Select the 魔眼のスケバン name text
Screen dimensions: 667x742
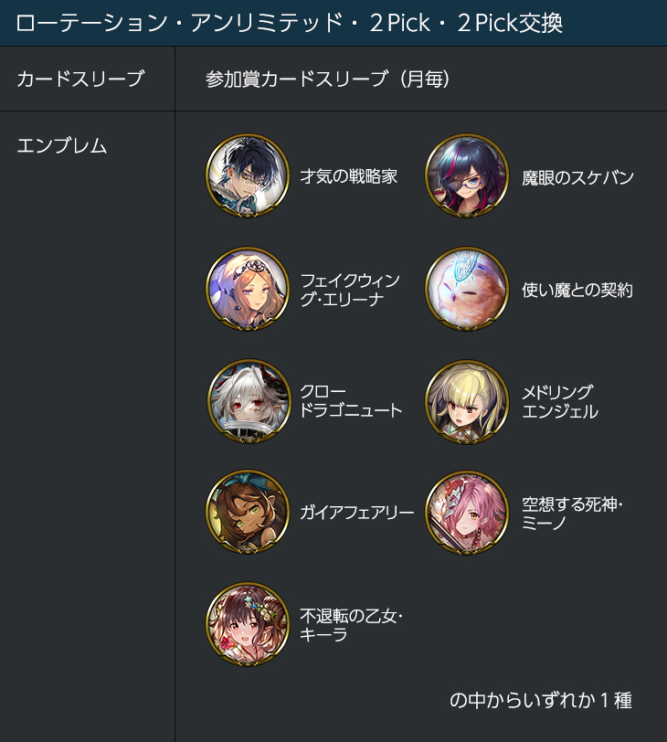[577, 177]
